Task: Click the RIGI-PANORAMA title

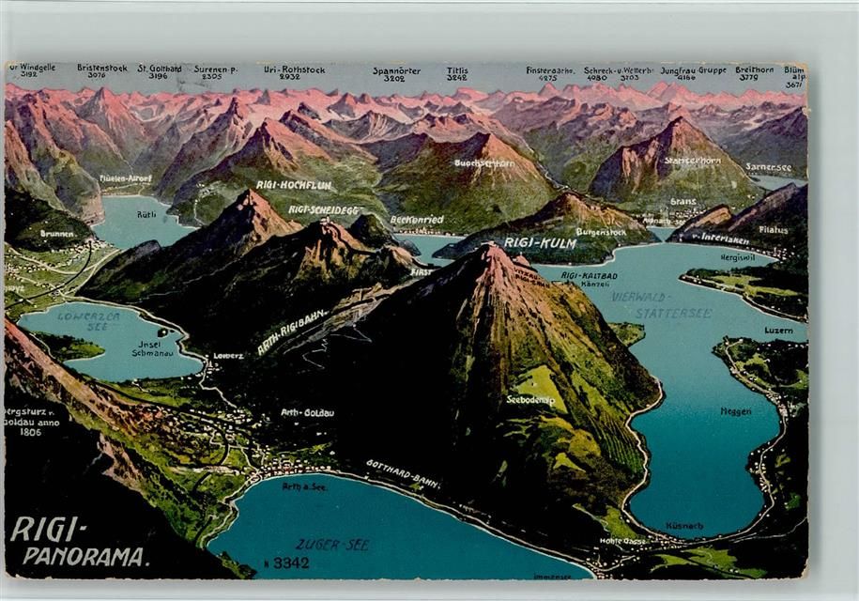Action: [79, 541]
